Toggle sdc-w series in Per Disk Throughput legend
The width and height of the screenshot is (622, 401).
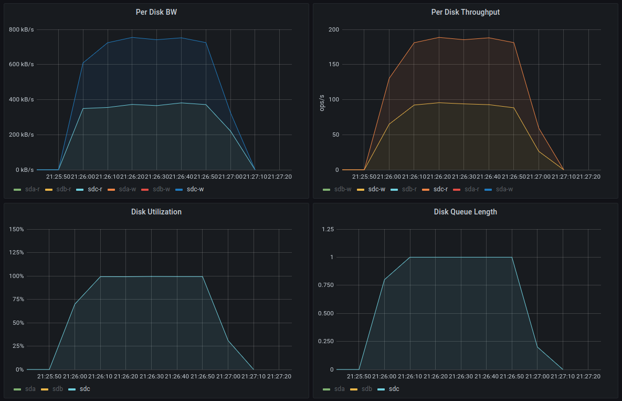coord(376,189)
